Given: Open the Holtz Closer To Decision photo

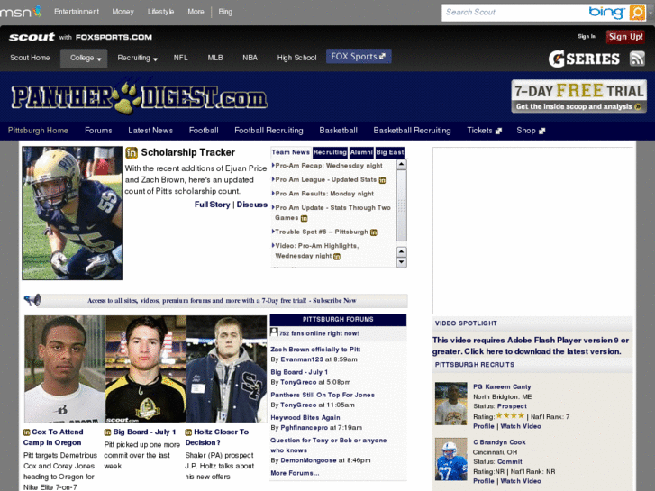Looking at the screenshot, I should click(226, 369).
